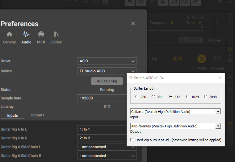The height and width of the screenshot is (162, 235).
Task: Click the tape icon next to the paperclip
Action: tap(184, 2)
